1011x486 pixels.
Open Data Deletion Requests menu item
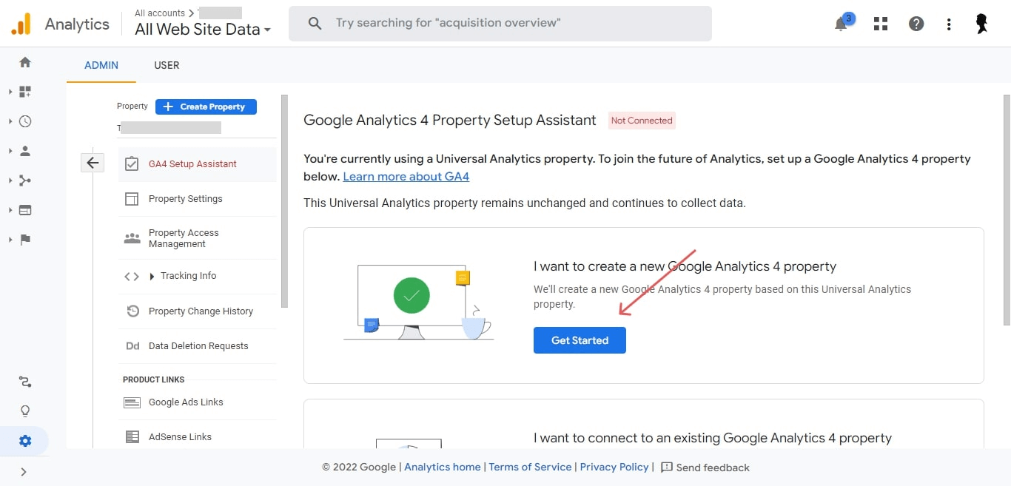tap(197, 346)
